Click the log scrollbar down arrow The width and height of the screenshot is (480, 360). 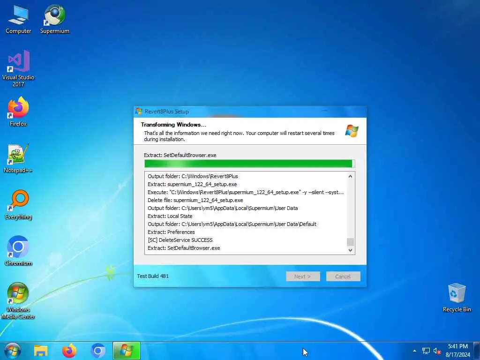tap(351, 250)
